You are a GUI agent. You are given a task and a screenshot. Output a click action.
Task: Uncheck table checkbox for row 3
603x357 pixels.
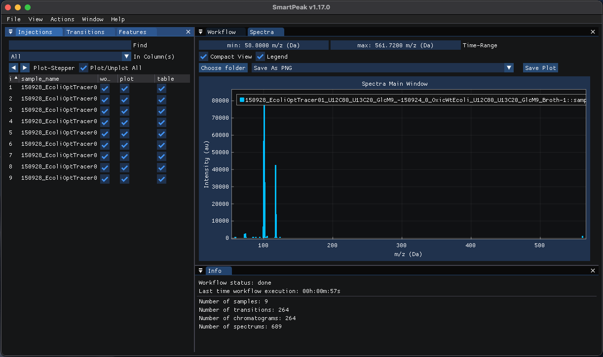(162, 111)
